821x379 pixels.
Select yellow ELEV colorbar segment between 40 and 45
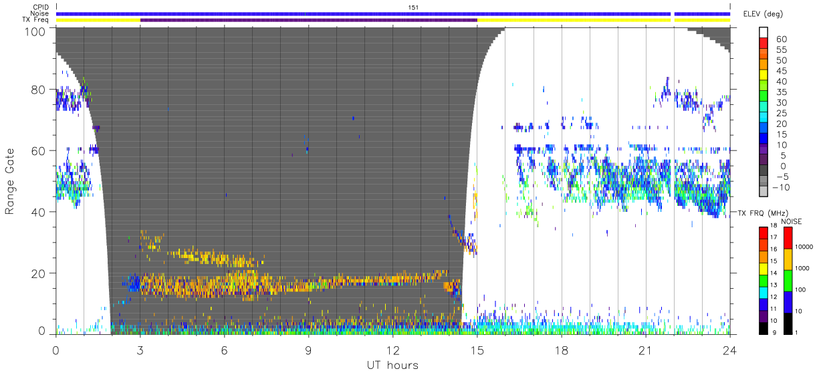[x=764, y=76]
